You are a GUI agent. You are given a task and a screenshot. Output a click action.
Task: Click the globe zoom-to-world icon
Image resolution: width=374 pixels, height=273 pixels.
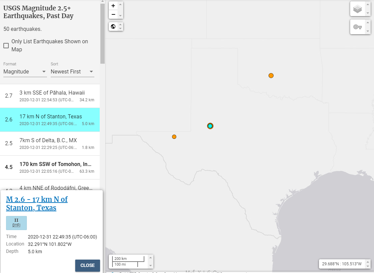pos(113,26)
